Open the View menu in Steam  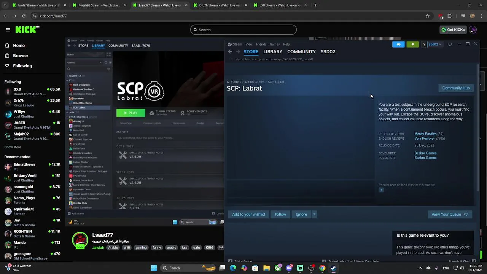coord(249,45)
